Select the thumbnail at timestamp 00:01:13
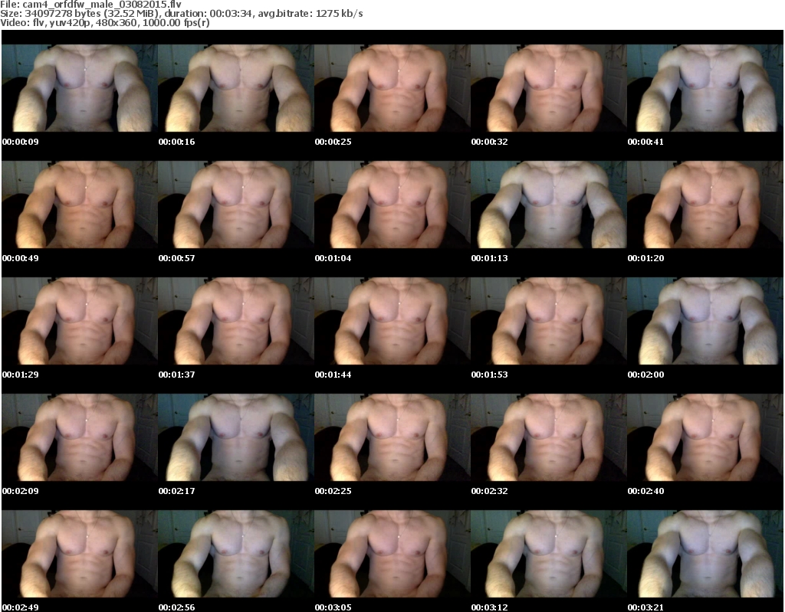785x612 pixels. click(x=548, y=205)
